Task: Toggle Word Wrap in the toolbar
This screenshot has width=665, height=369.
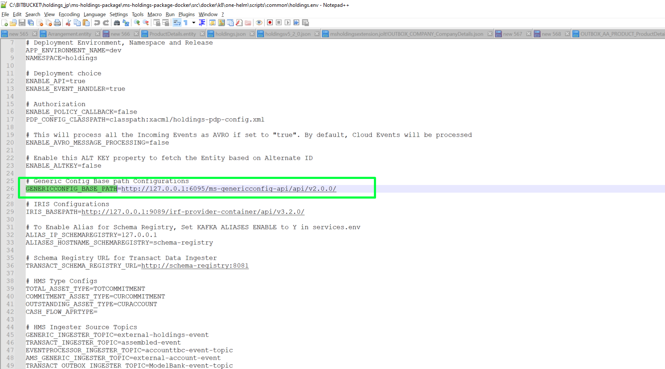Action: (177, 23)
